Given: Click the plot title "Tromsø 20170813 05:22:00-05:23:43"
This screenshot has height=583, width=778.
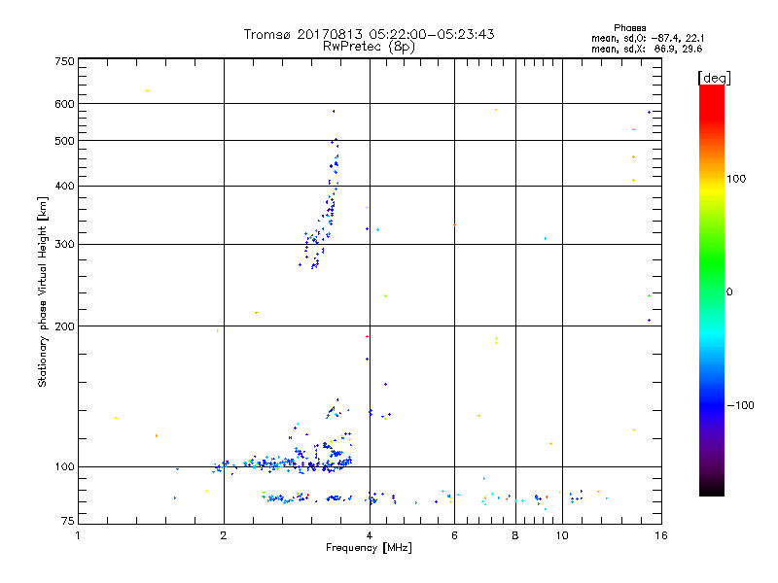Looking at the screenshot, I should [369, 34].
